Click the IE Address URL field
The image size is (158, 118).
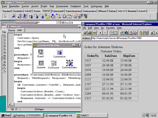pyautogui.click(x=125, y=38)
